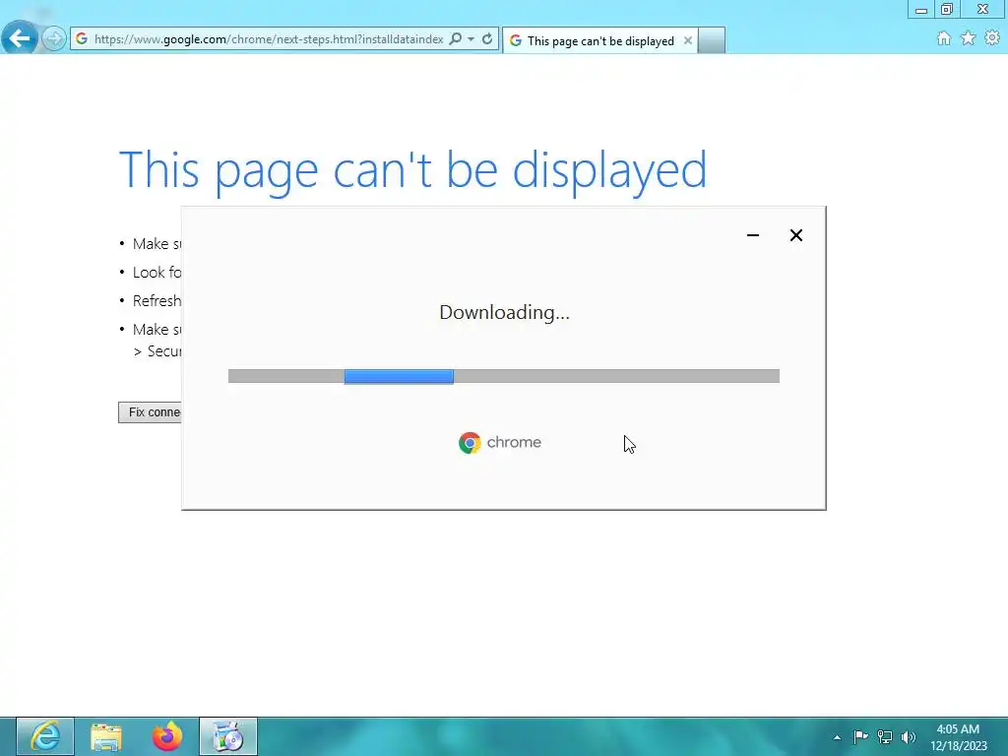Minimize the Internet Explorer window
The image size is (1008, 756).
920,9
